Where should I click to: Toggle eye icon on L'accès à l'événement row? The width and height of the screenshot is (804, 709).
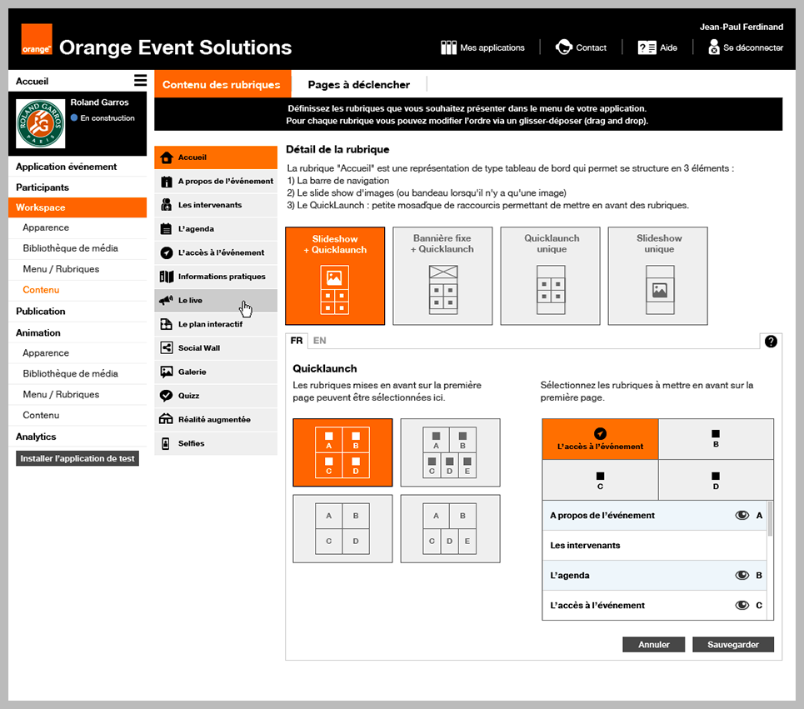pyautogui.click(x=742, y=606)
